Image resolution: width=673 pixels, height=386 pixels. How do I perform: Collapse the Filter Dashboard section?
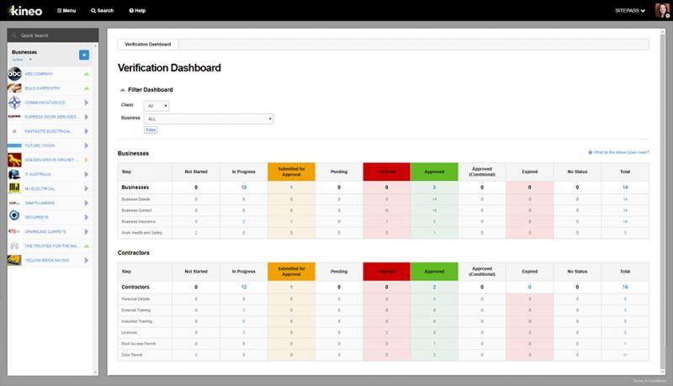click(x=123, y=89)
